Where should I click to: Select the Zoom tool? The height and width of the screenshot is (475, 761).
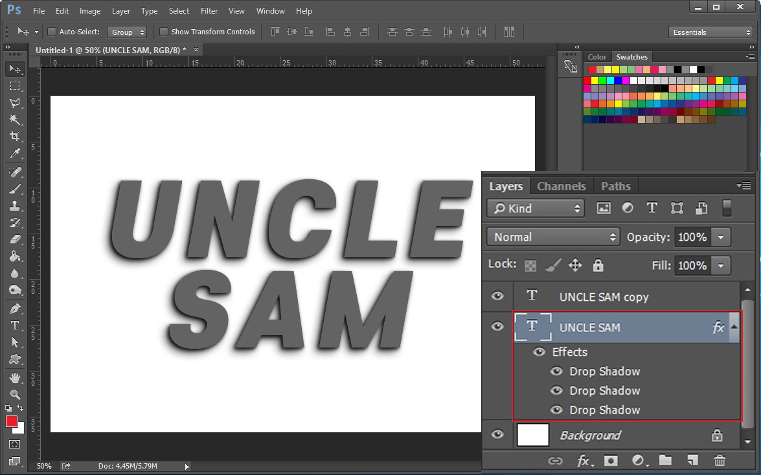[15, 394]
